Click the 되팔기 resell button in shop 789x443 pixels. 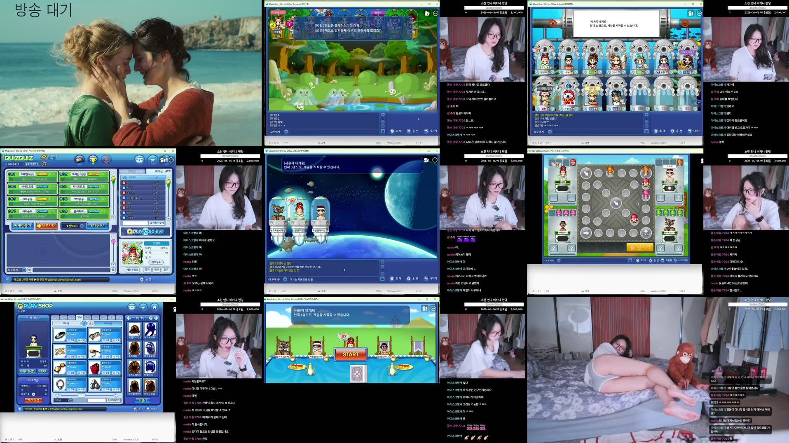(142, 400)
